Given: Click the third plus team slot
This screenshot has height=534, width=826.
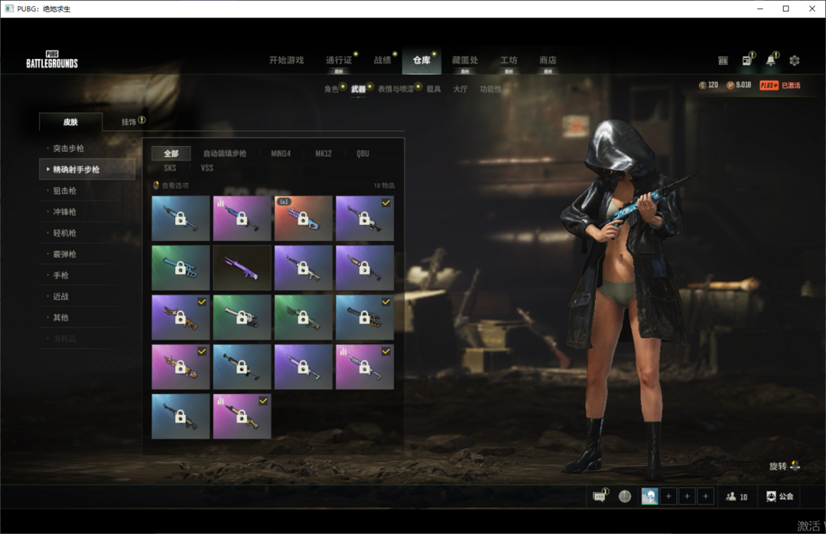Looking at the screenshot, I should click(705, 497).
